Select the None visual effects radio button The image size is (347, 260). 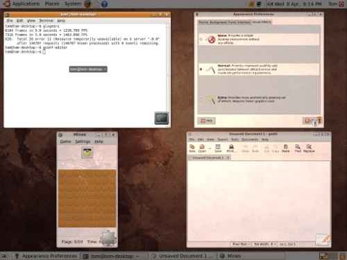[x=201, y=40]
